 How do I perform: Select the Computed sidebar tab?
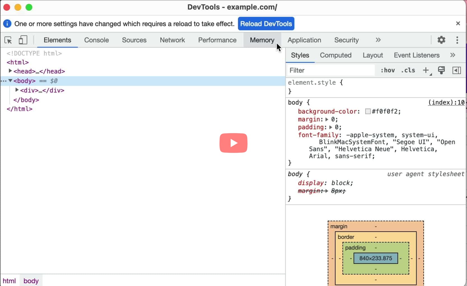click(x=335, y=55)
